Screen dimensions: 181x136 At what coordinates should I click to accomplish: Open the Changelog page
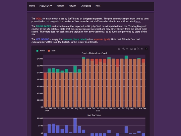point(86,6)
